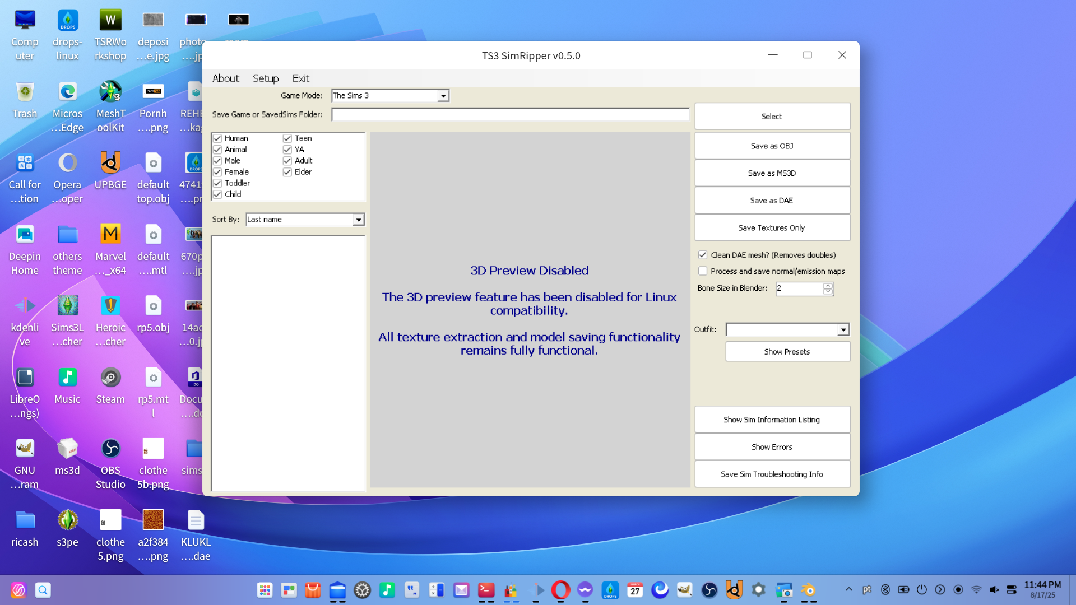
Task: Open the s3pe desktop icon
Action: [x=67, y=520]
